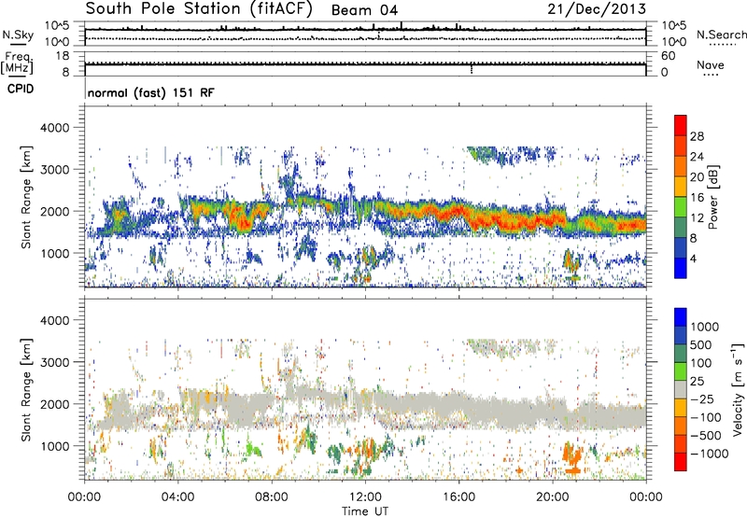Pick the gray -25 to 25 velocity swatch
Image resolution: width=747 pixels, height=517 pixels.
tap(681, 390)
